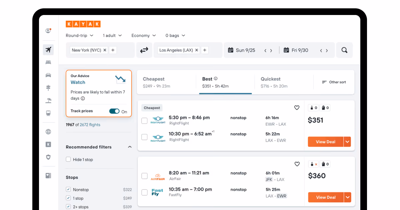Click the Sun 9/25 departure date field
Screen dimensions: 400x210
(x=246, y=50)
